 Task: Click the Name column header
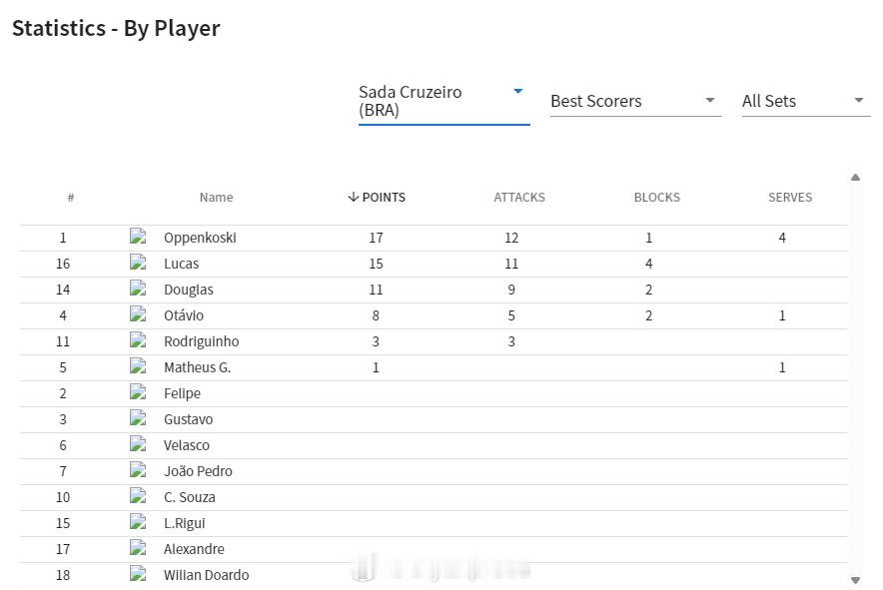pyautogui.click(x=216, y=198)
